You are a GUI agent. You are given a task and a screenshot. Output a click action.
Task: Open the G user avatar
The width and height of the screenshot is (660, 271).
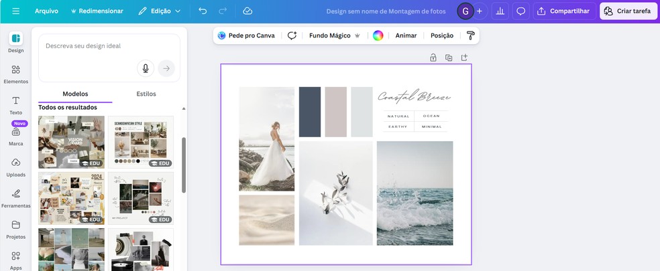tap(465, 11)
